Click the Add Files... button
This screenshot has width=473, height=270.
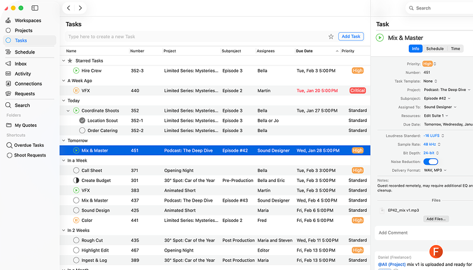436,219
